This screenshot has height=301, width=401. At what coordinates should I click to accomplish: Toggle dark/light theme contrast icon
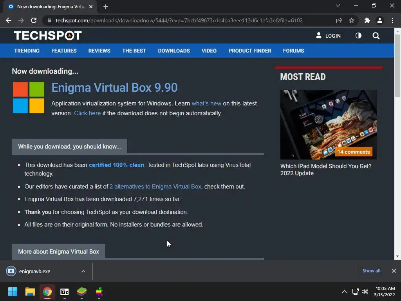(x=358, y=36)
